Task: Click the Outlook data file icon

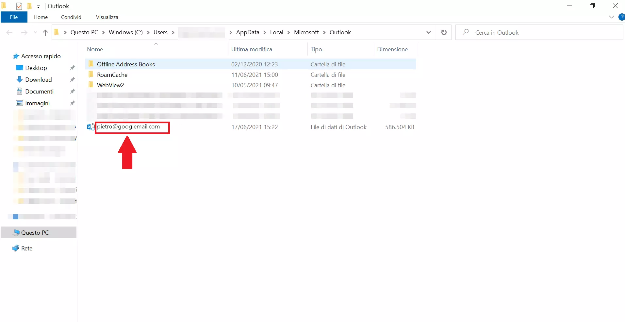Action: tap(91, 127)
